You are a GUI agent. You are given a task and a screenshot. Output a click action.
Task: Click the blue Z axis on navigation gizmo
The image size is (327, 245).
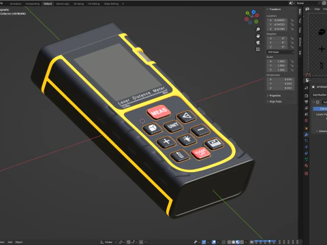coord(253,12)
